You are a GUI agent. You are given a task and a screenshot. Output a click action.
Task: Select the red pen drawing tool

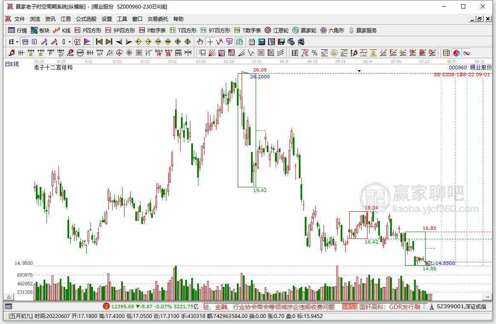pyautogui.click(x=12, y=53)
